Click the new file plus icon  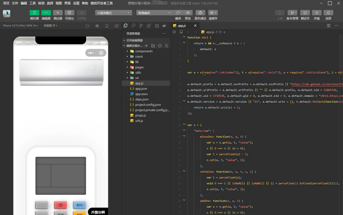point(146,46)
